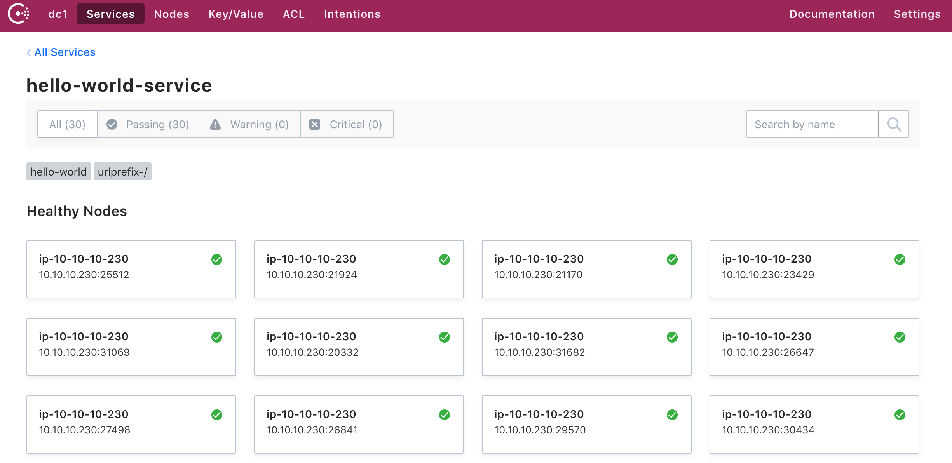Select the All (30) filter
This screenshot has width=952, height=463.
click(x=67, y=124)
